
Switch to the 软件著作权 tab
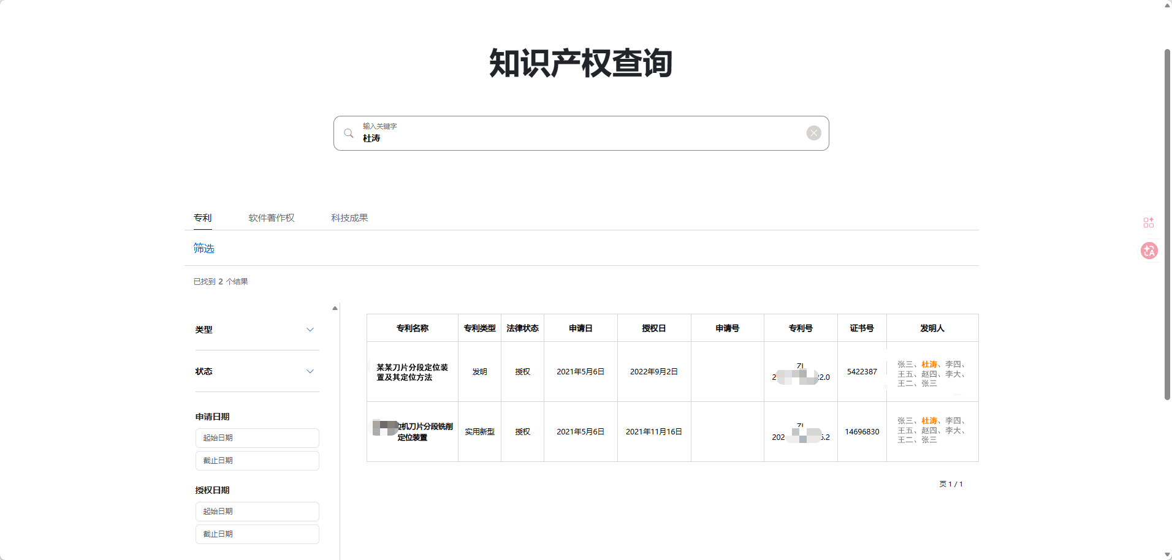(272, 218)
